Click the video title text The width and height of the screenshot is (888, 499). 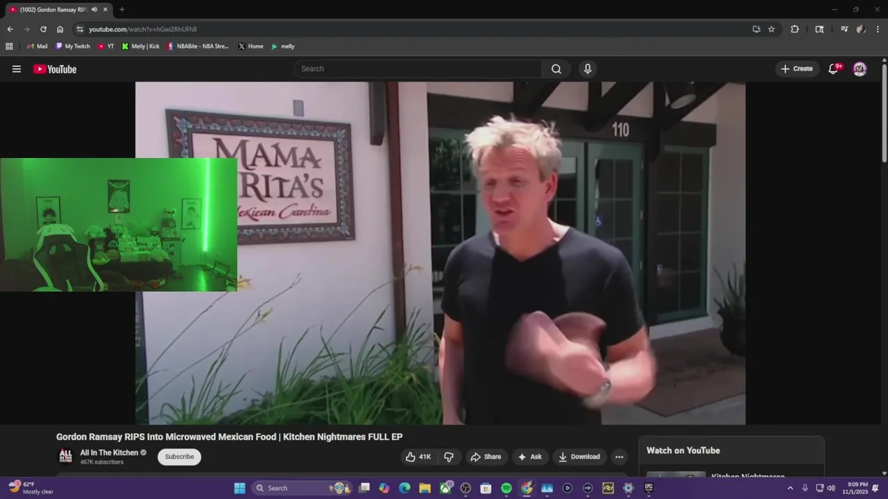tap(229, 437)
